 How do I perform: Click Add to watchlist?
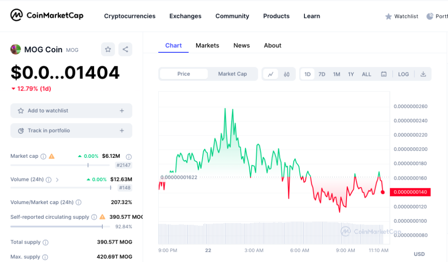point(71,110)
